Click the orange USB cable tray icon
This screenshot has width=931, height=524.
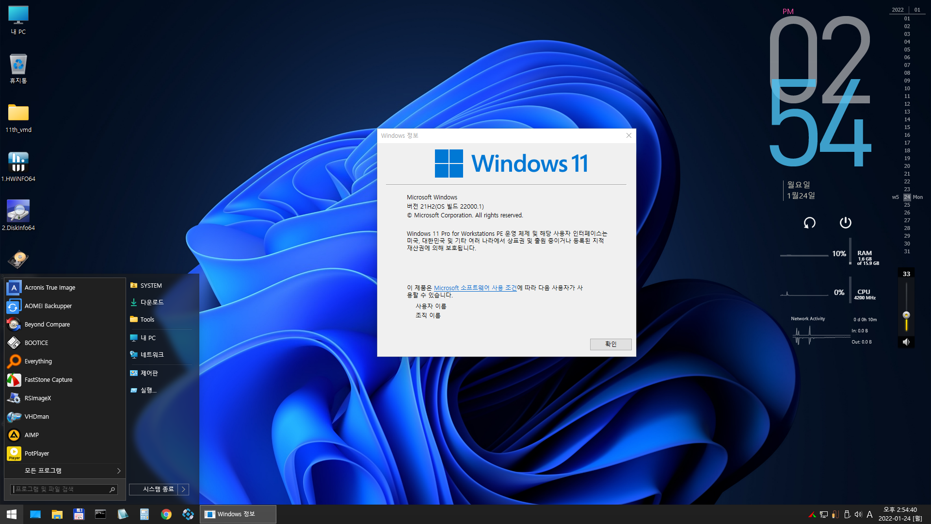[835, 514]
